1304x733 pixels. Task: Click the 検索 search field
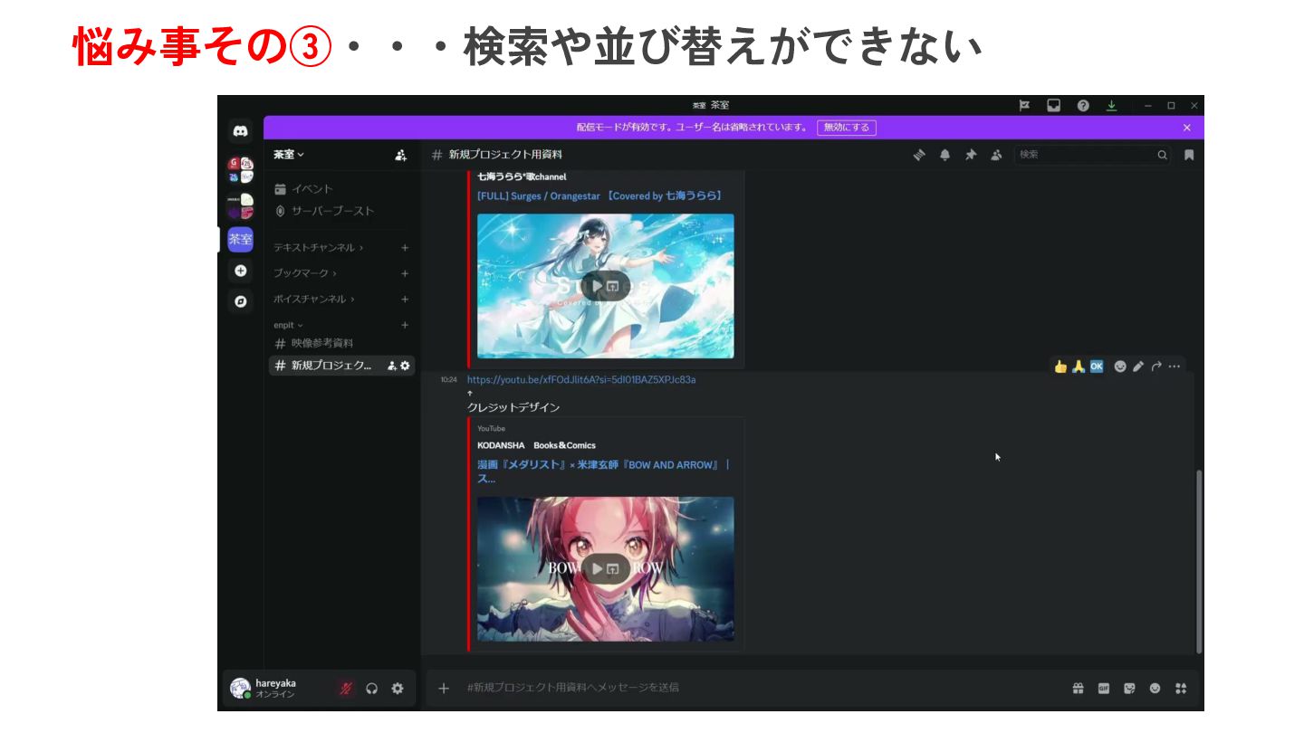tap(1092, 155)
